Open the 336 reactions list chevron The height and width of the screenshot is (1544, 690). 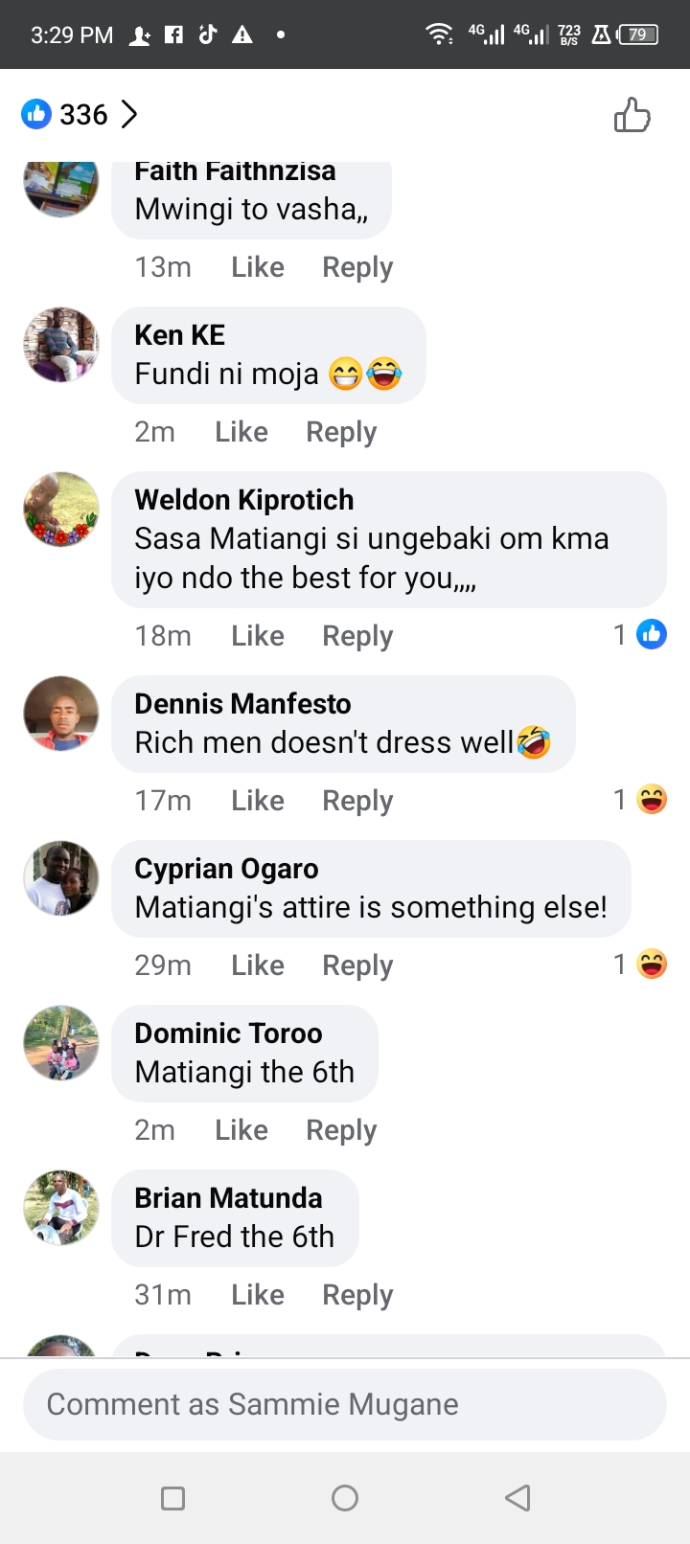point(129,115)
